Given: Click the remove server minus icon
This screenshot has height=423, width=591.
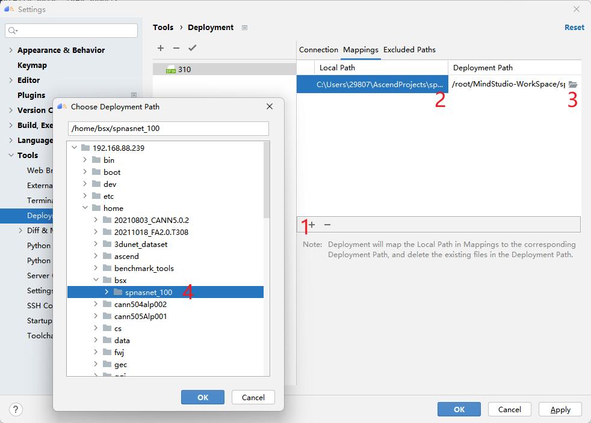Looking at the screenshot, I should click(x=176, y=48).
